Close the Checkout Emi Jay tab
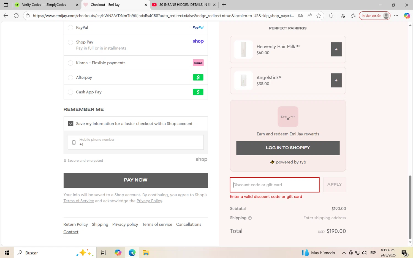 click(x=146, y=5)
